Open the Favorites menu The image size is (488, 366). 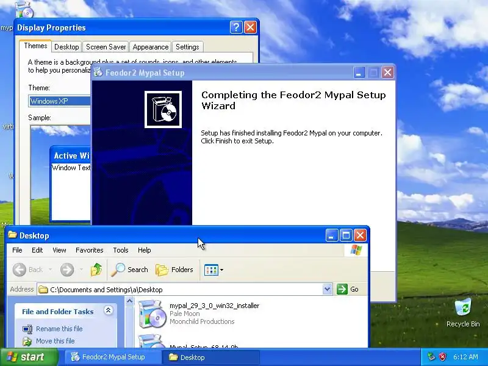click(89, 250)
